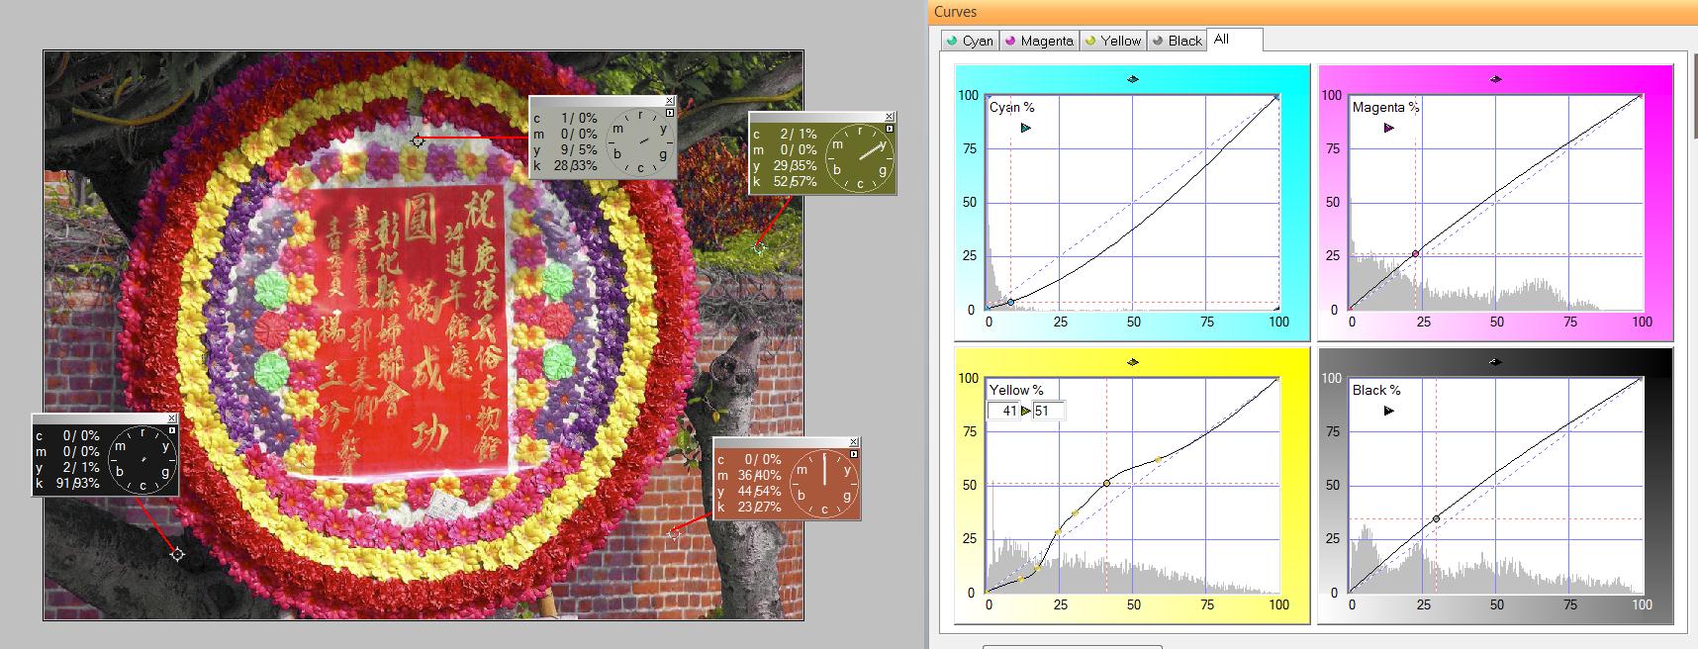Close the black sample info box
The image size is (1698, 649).
click(172, 418)
